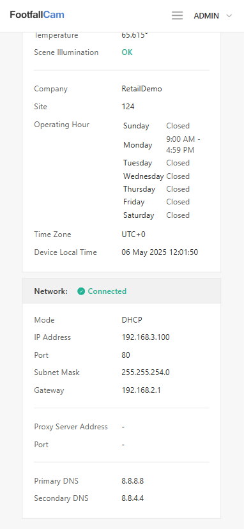
Task: Open the hamburger navigation menu
Action: pos(177,15)
